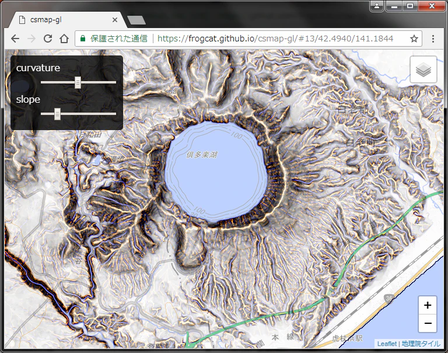
Task: Click the 白老町 map label
Action: pos(362,142)
